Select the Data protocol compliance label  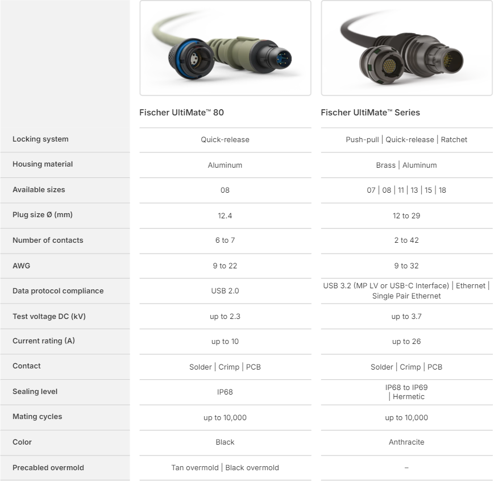[58, 291]
